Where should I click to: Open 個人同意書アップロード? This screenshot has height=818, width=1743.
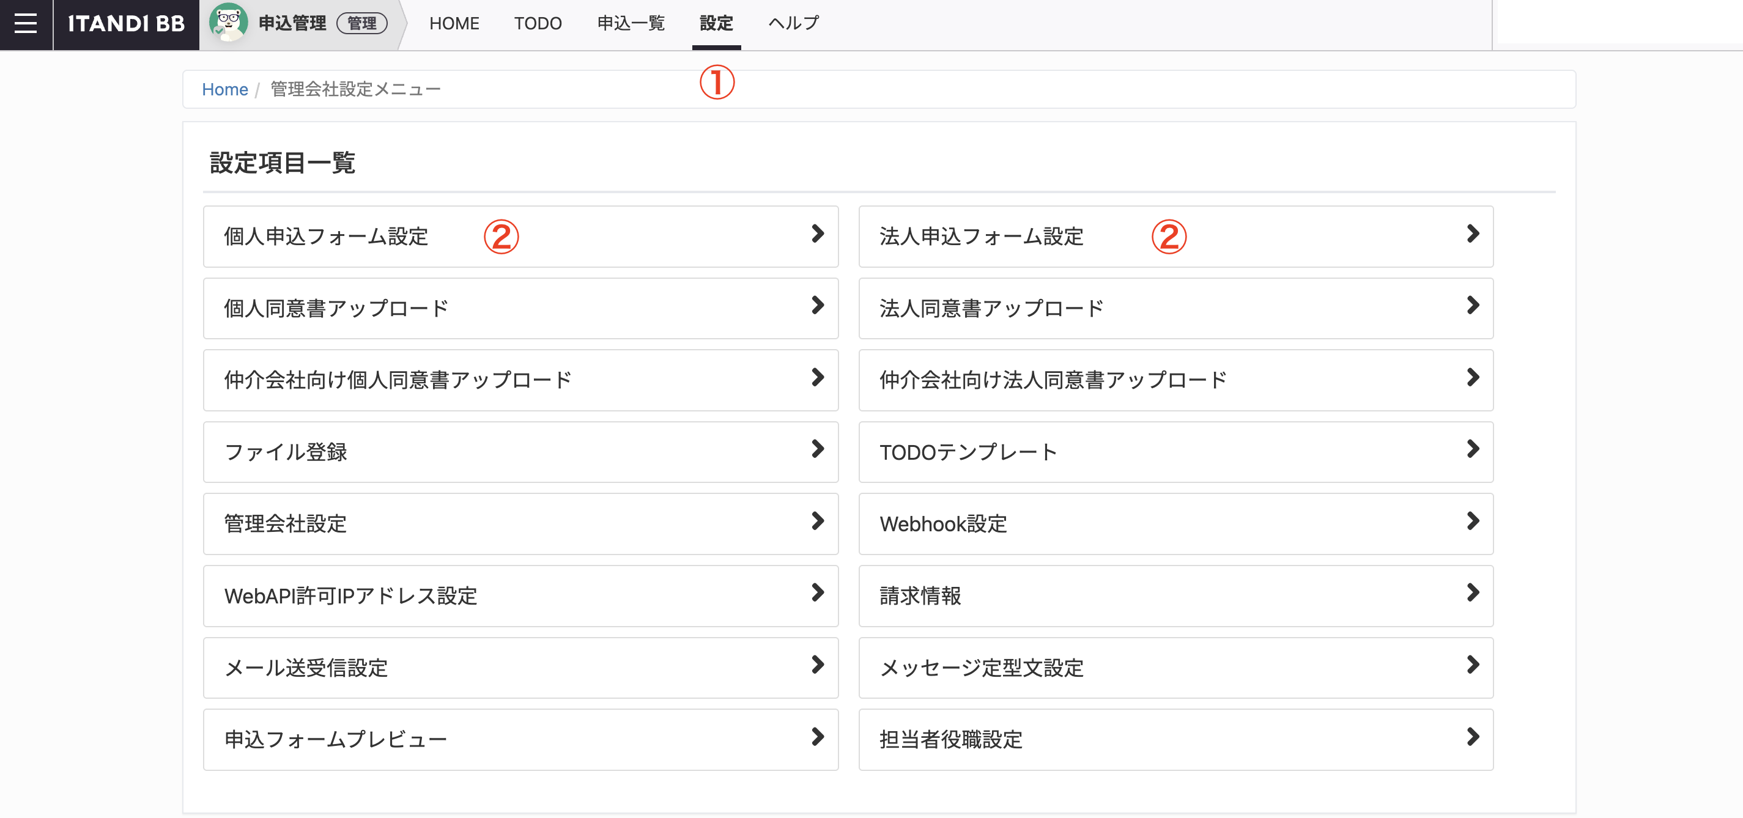[x=520, y=308]
